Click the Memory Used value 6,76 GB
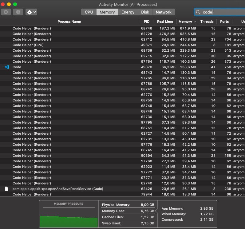Screen dimensions: 245x229 147,211
